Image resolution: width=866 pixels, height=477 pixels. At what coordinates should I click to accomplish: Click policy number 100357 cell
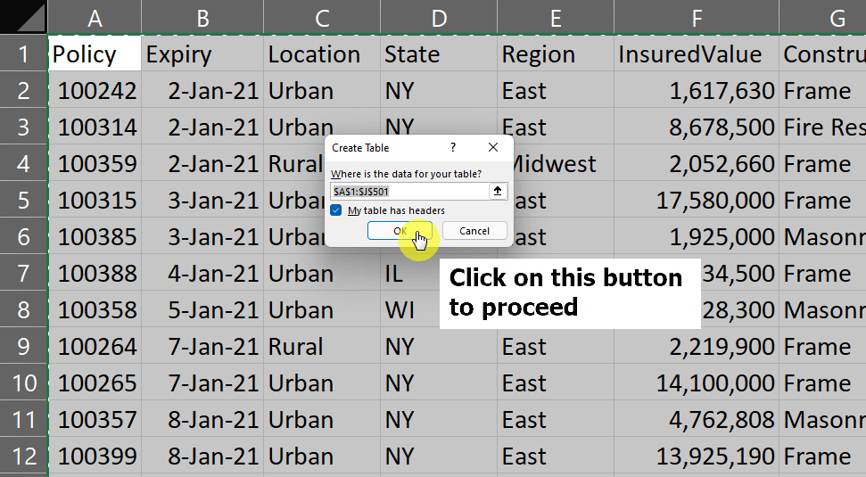coord(95,420)
